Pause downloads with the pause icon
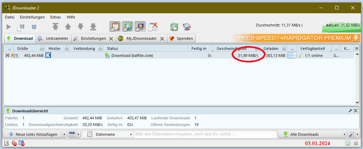Viewport: 363px width, 149px height. click(x=21, y=27)
